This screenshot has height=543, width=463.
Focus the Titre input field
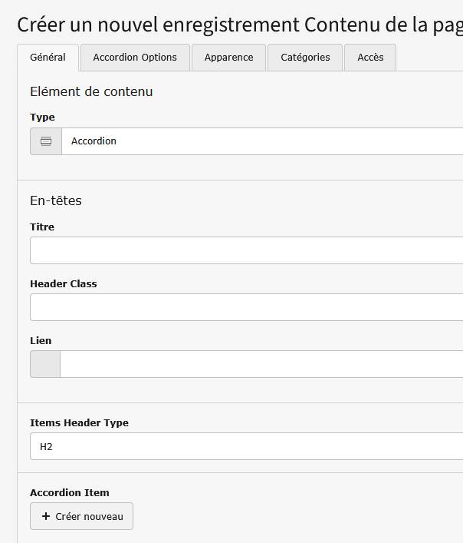pos(245,250)
